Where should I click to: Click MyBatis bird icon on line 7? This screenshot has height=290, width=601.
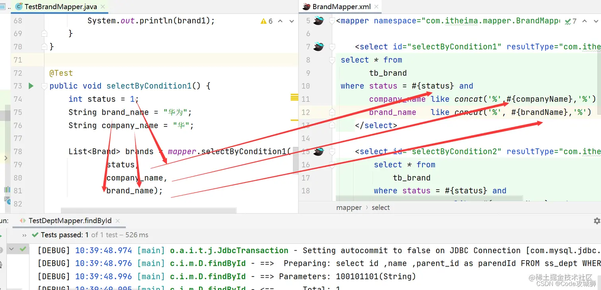(x=318, y=47)
